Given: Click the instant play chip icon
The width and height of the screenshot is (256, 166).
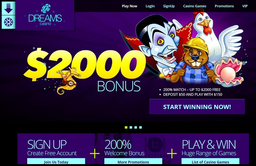Looking at the screenshot, I should pos(9,22).
